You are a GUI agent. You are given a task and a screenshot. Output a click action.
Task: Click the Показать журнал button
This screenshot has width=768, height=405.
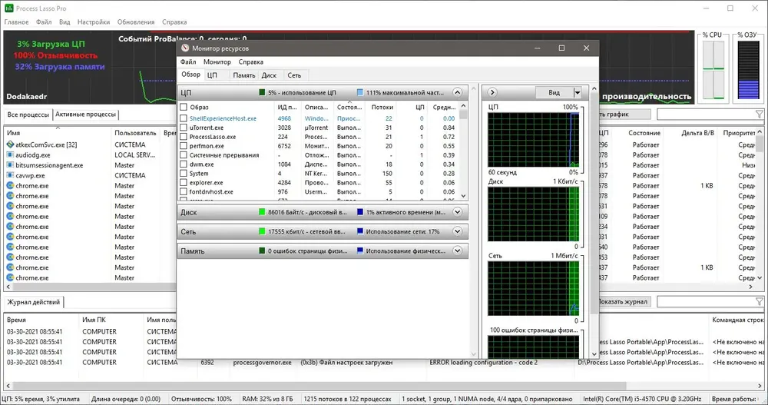click(624, 301)
